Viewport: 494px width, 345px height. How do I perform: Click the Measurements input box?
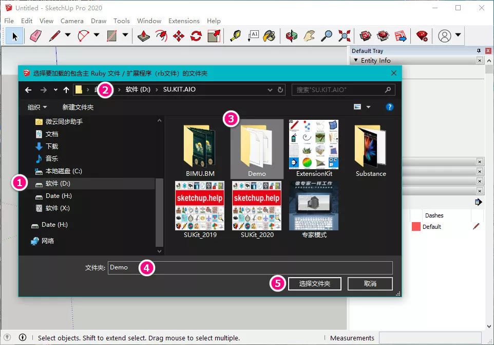click(x=430, y=338)
